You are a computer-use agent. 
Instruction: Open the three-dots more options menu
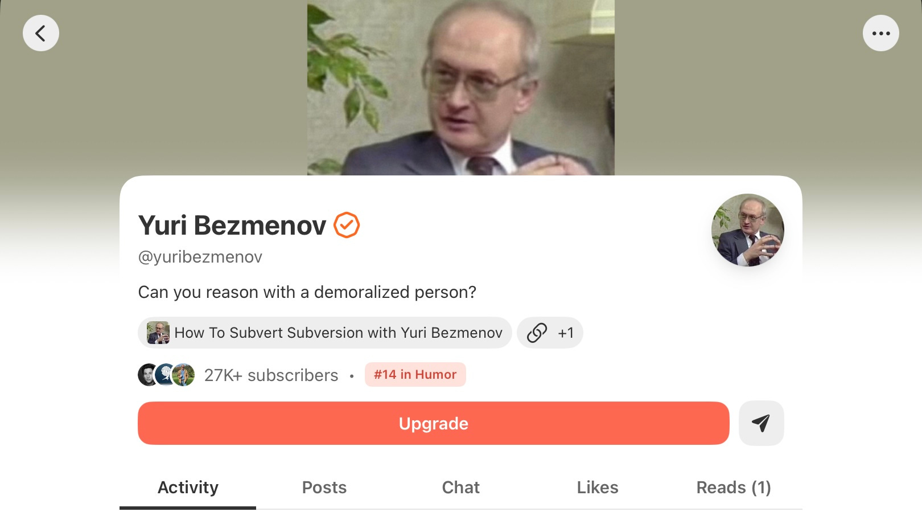coord(881,33)
